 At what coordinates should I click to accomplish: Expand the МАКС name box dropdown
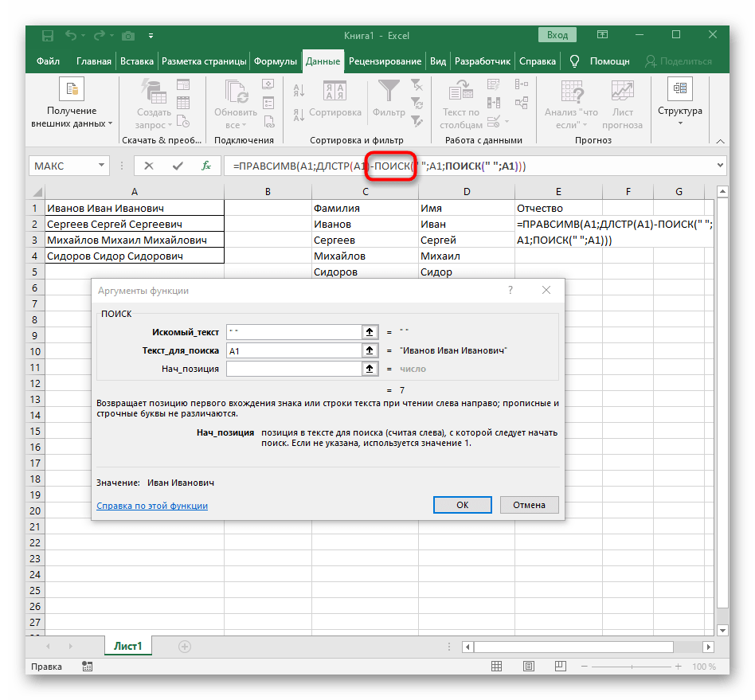coord(101,166)
